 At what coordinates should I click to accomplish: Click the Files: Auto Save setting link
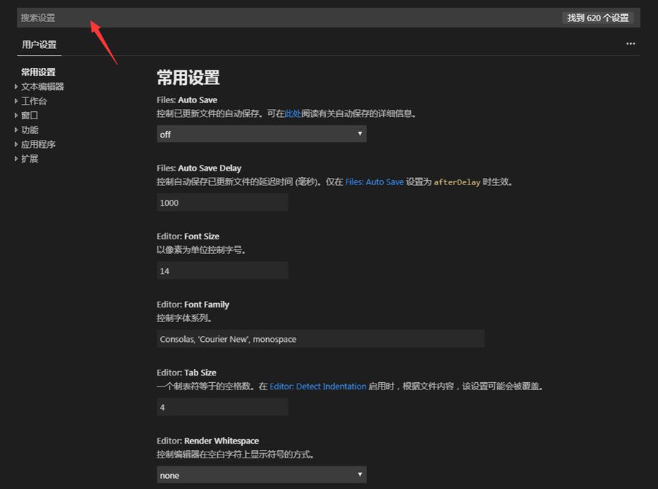coord(374,182)
